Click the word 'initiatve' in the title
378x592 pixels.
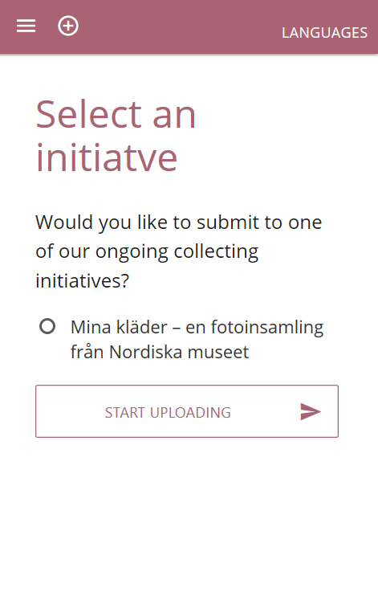click(x=107, y=157)
